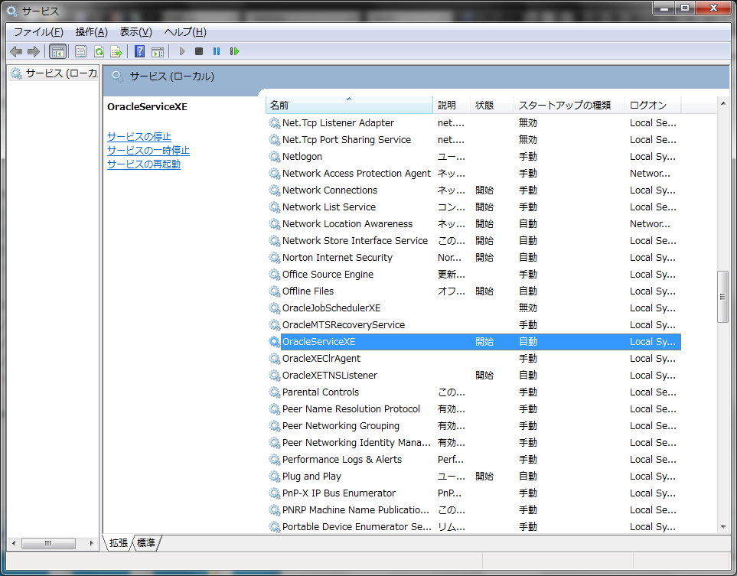Open the blue Help toolbar icon
The height and width of the screenshot is (576, 737).
[139, 51]
